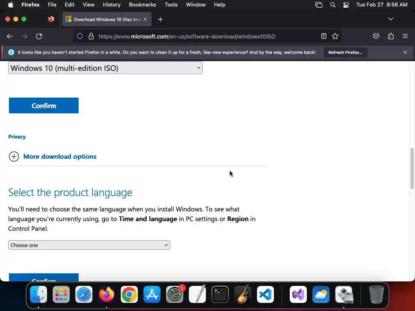The image size is (415, 311).
Task: Open the Help menu
Action: 219,5
